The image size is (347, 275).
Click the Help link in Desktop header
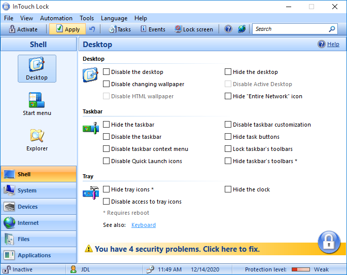coord(333,44)
